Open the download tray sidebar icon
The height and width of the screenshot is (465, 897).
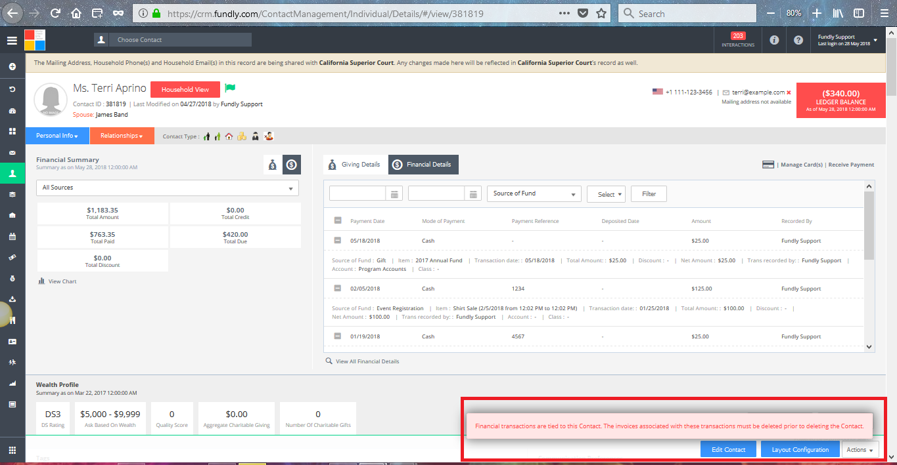12,299
